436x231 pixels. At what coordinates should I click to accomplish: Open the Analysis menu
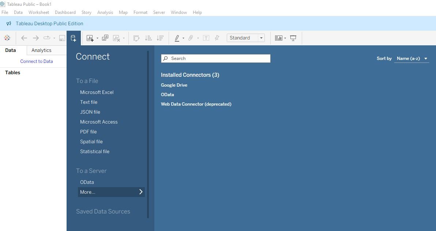105,12
